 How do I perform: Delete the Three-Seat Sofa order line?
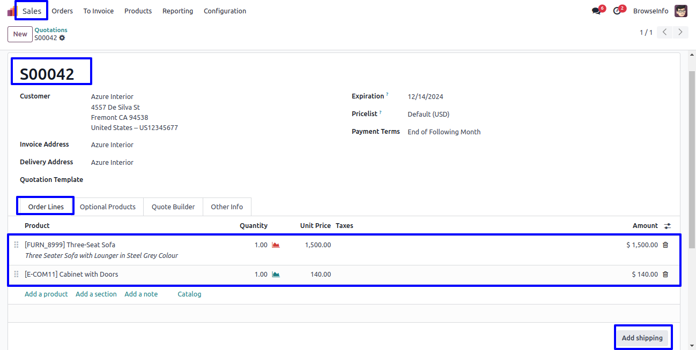coord(665,245)
